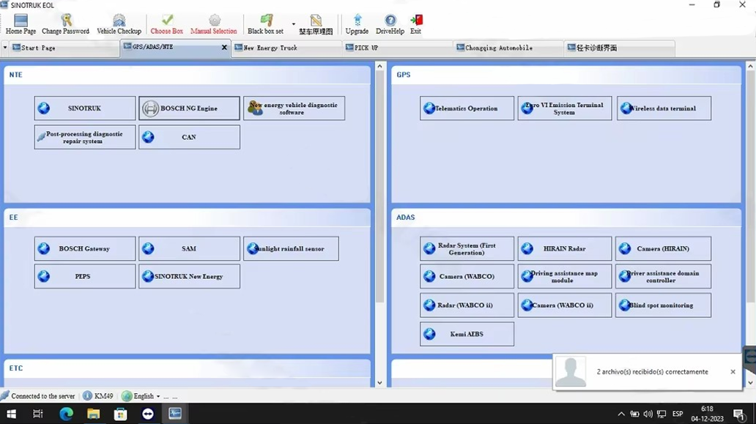Open File Explorer from taskbar
The height and width of the screenshot is (424, 756).
click(93, 414)
